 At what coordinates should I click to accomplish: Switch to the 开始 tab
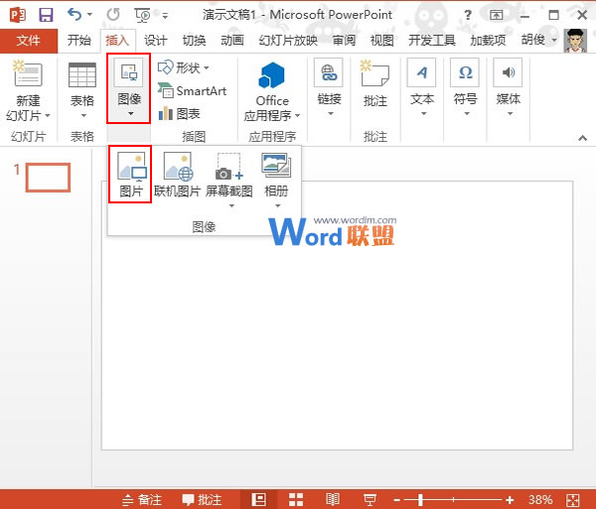(x=79, y=41)
